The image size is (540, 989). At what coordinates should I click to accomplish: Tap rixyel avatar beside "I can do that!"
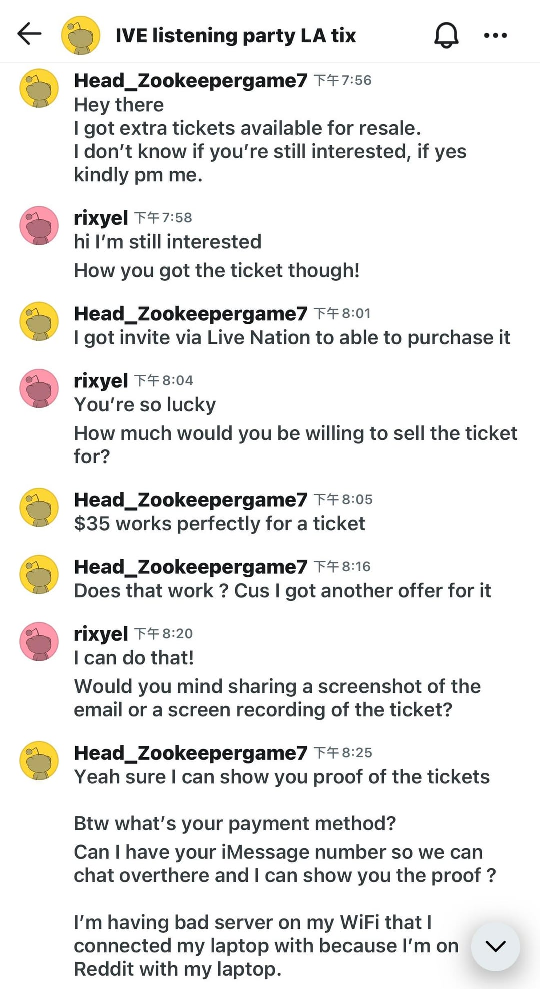pos(39,641)
